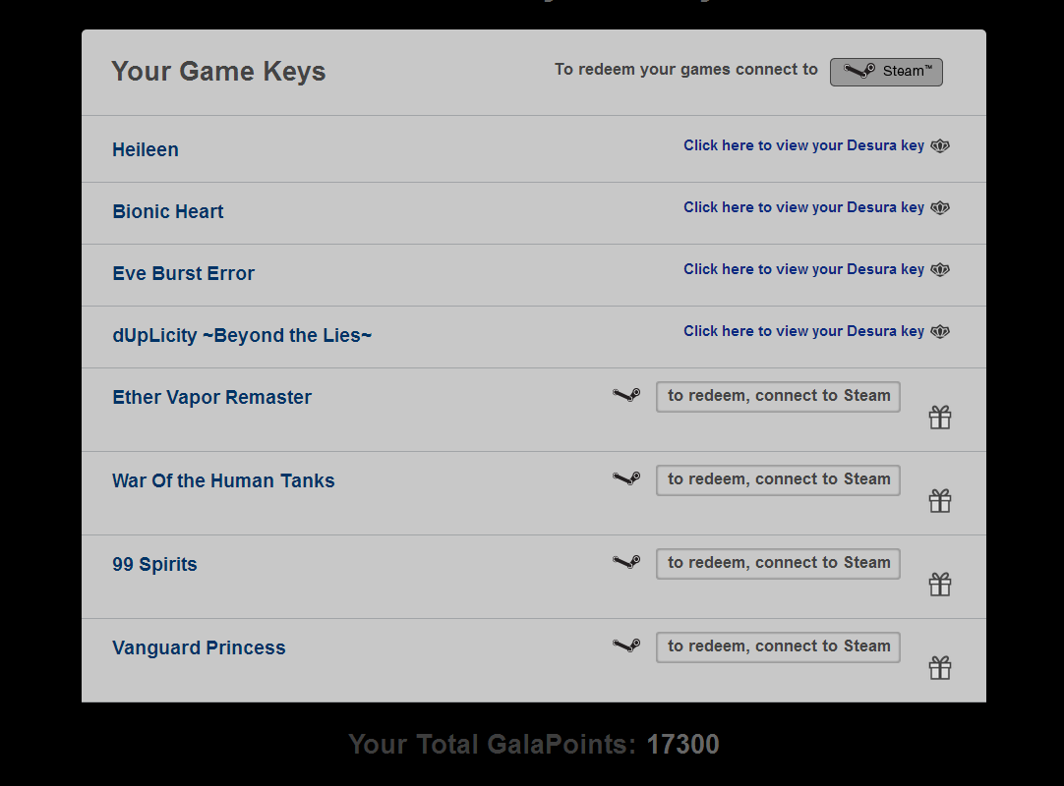View Desura key for Eve Burst Error
The width and height of the screenshot is (1064, 786).
[x=803, y=269]
